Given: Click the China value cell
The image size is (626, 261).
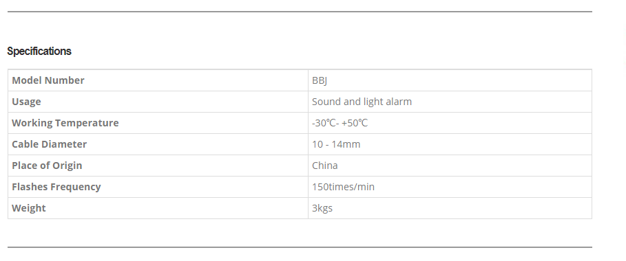Looking at the screenshot, I should click(x=450, y=166).
